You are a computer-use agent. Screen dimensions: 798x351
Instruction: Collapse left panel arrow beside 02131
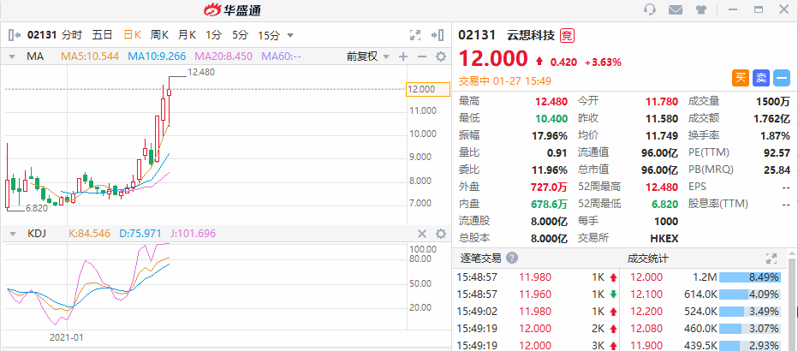[x=15, y=35]
